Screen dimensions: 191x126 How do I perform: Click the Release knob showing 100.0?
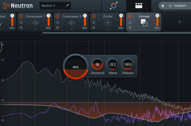tap(128, 64)
